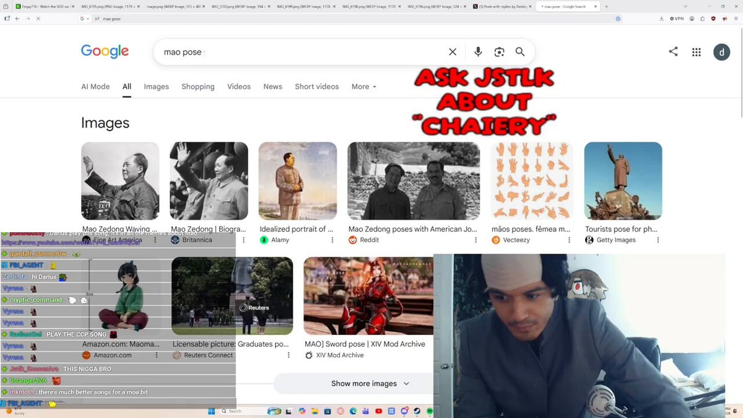Click the 'Reuters Connect' source label
Viewport: 743px width, 418px height.
pyautogui.click(x=209, y=355)
